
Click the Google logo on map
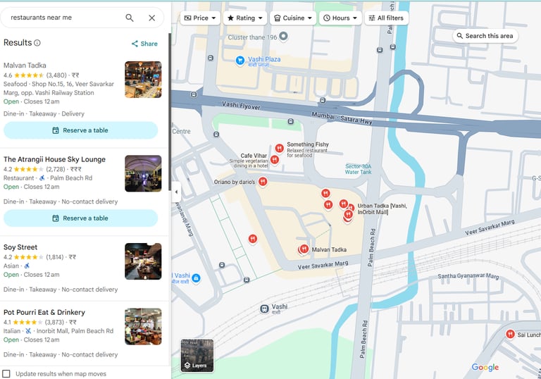485,367
